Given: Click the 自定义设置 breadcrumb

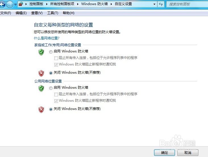Looking at the screenshot, I should [123, 4].
